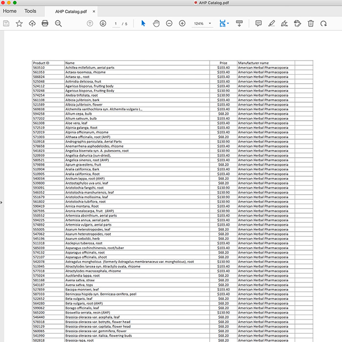
Task: Click the fit page width icon
Action: [222, 23]
